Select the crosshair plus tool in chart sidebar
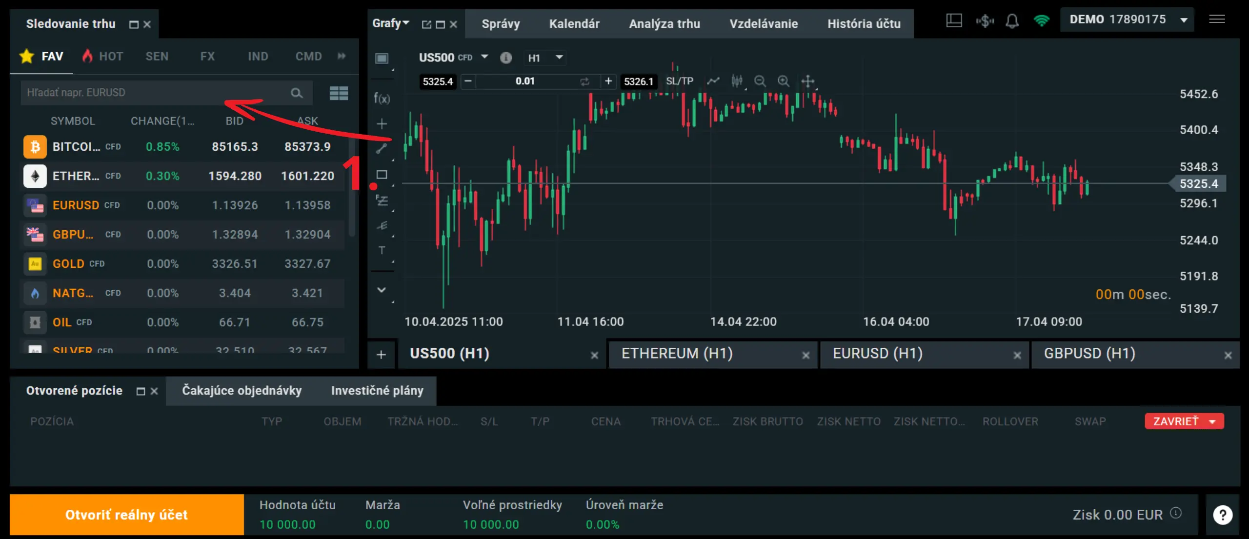This screenshot has width=1249, height=539. [382, 124]
